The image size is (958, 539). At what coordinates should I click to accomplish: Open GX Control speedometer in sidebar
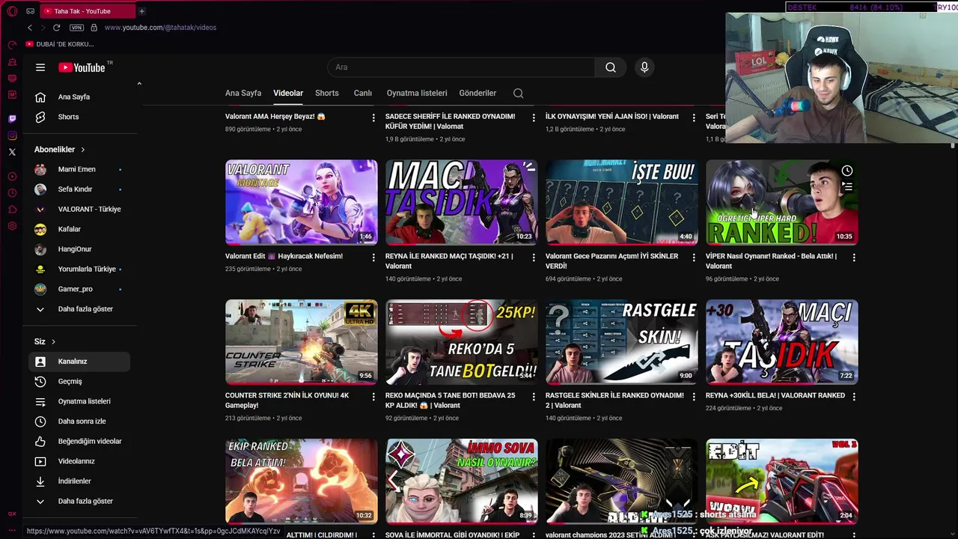pyautogui.click(x=12, y=45)
